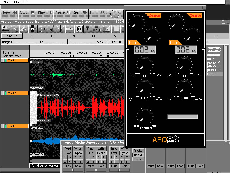Enable Write automation on leftmost mixer strip
The height and width of the screenshot is (173, 230).
click(x=78, y=148)
